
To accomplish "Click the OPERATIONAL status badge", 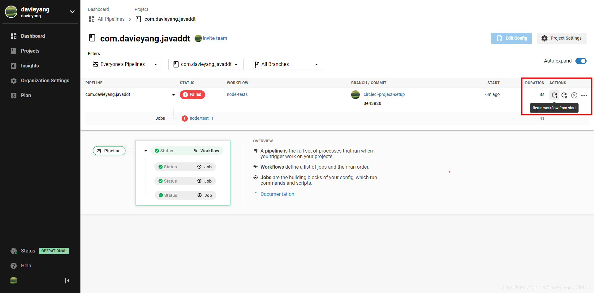I will [x=54, y=251].
